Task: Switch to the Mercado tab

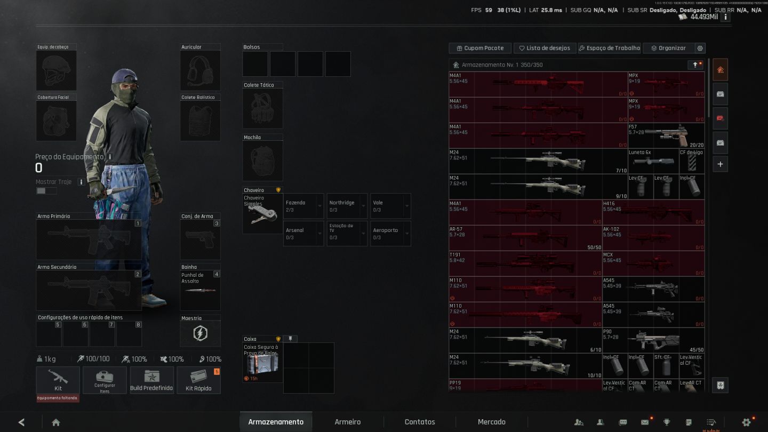Action: point(492,422)
